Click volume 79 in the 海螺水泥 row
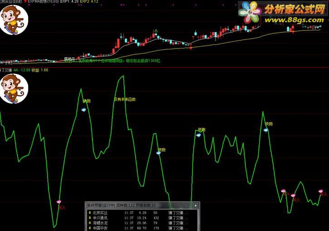Image resolution: width=329 pixels, height=231 pixels. click(x=155, y=223)
